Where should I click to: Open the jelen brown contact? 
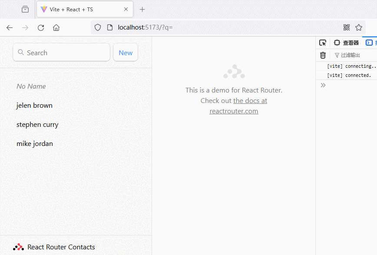(34, 106)
